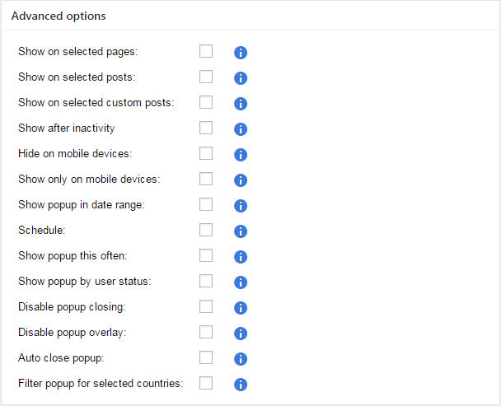
Task: Tick Filter popup for selected countries checkbox
Action: click(x=206, y=383)
